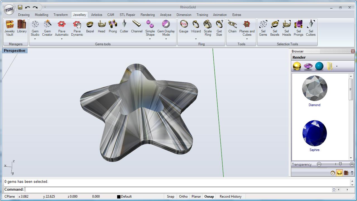Switch to the Transform ribbon tab
The image size is (357, 201).
click(x=61, y=15)
